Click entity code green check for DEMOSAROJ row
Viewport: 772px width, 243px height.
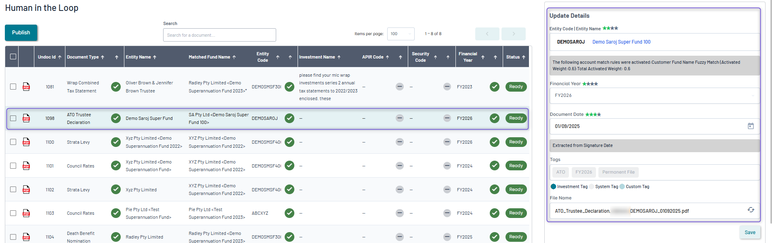289,118
